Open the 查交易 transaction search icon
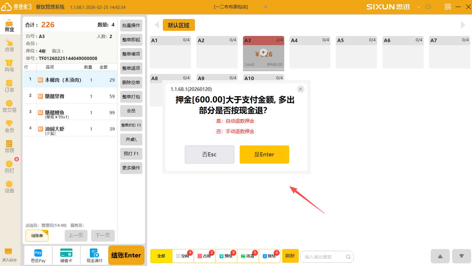Image resolution: width=472 pixels, height=266 pixels. coord(9,106)
